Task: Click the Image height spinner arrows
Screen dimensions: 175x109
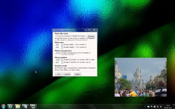Action: click(x=62, y=47)
